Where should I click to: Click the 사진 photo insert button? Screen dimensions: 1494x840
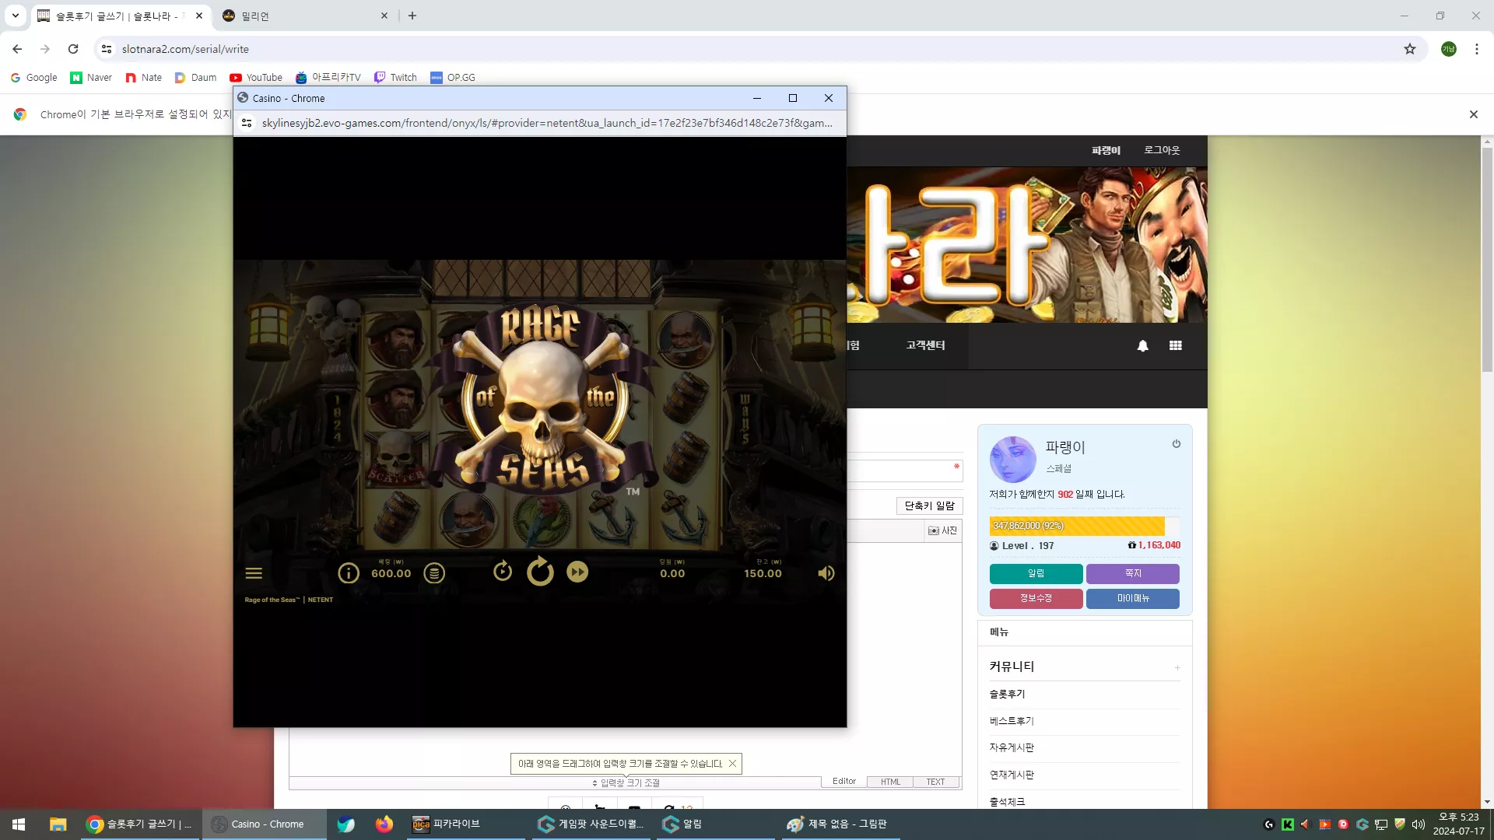(942, 530)
